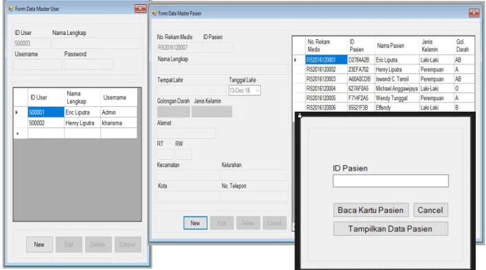Focus Nama Lengkap field in Pasien form
Image resolution: width=486 pixels, height=270 pixels.
[222, 69]
